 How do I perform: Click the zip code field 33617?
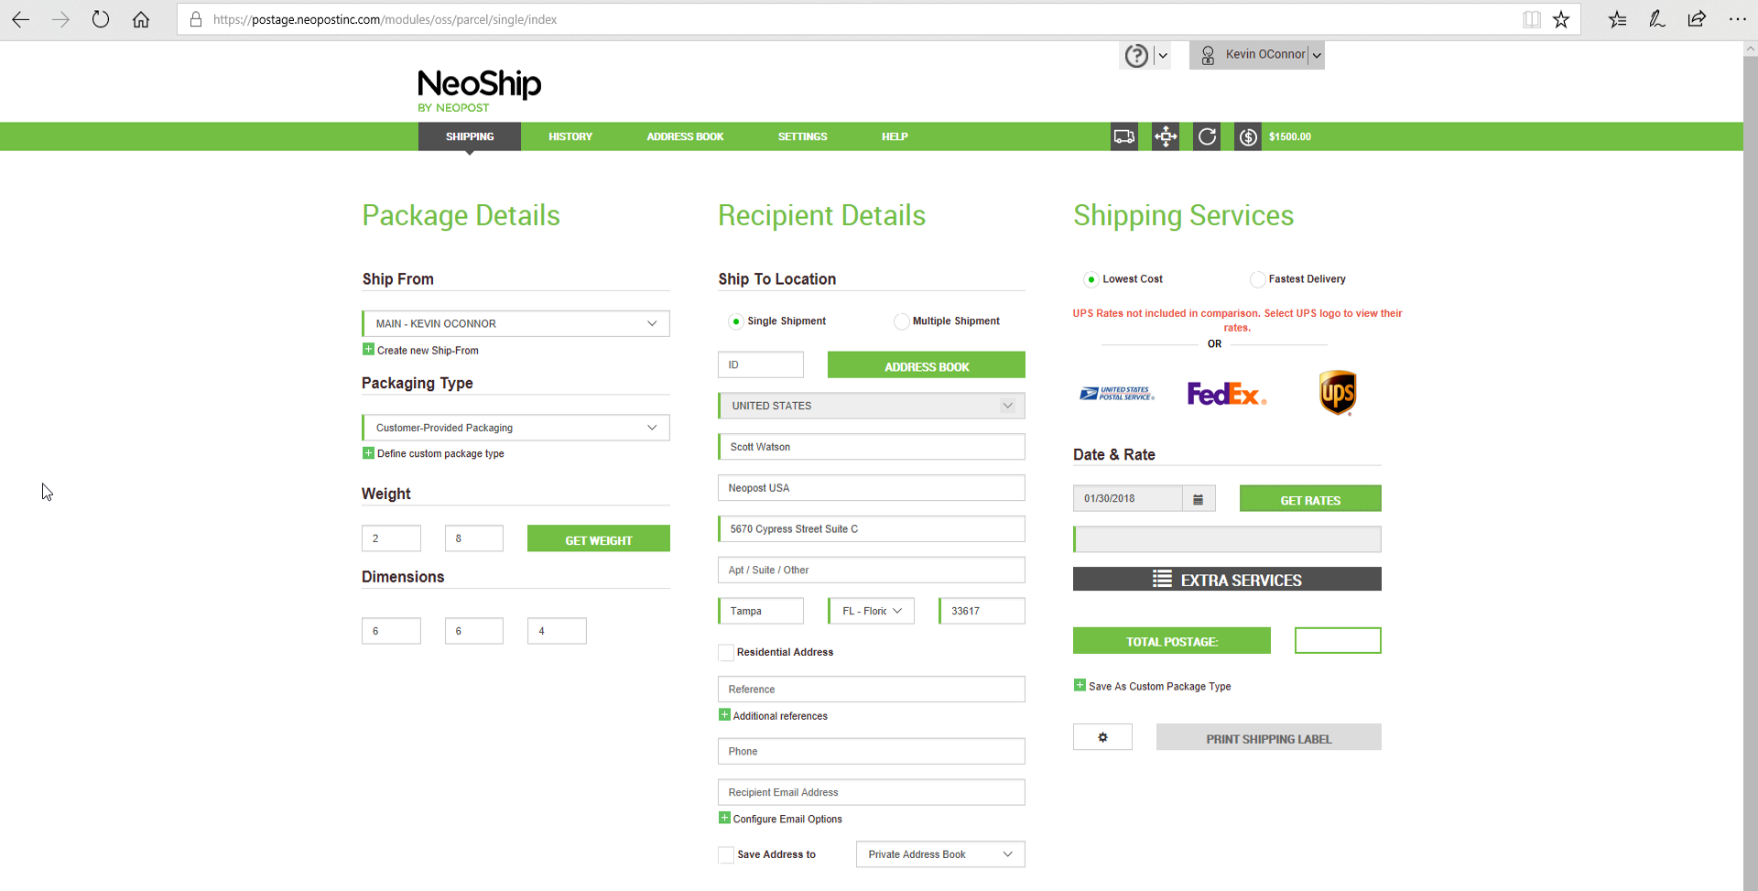[982, 611]
